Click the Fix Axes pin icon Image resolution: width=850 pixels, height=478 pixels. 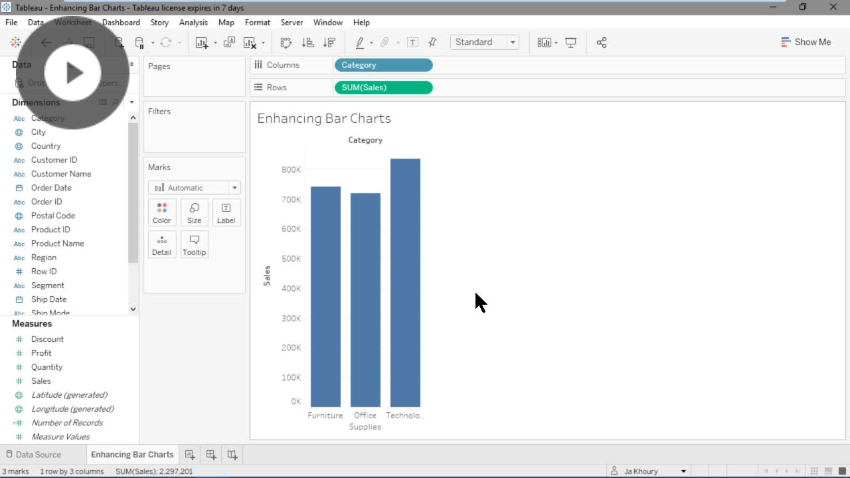[x=432, y=42]
